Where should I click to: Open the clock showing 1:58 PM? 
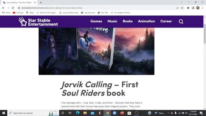(x=193, y=113)
